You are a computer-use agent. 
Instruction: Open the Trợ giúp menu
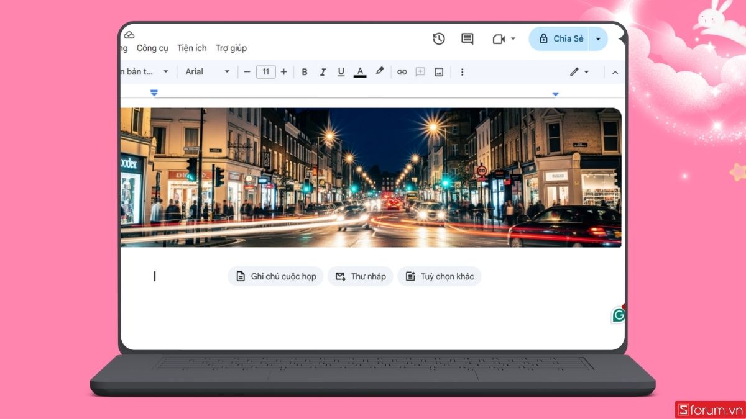[231, 48]
